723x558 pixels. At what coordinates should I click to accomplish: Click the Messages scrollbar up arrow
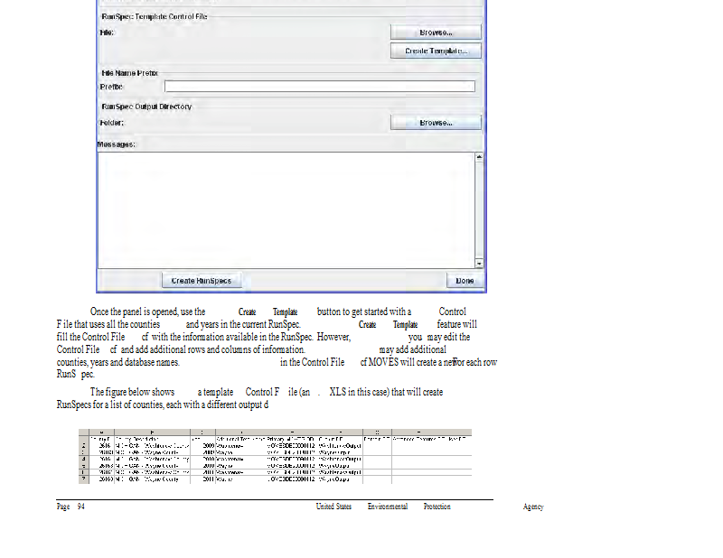click(480, 158)
